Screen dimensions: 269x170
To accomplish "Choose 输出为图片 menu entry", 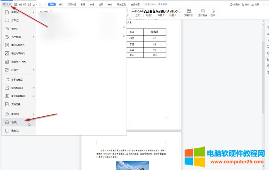I will coord(18,53).
